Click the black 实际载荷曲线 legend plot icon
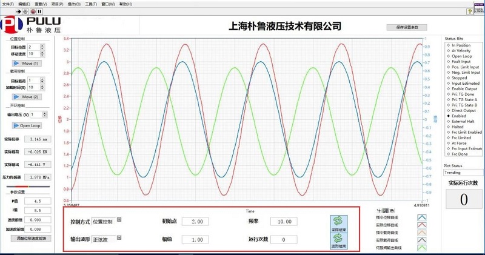The width and height of the screenshot is (485, 255). [422, 240]
